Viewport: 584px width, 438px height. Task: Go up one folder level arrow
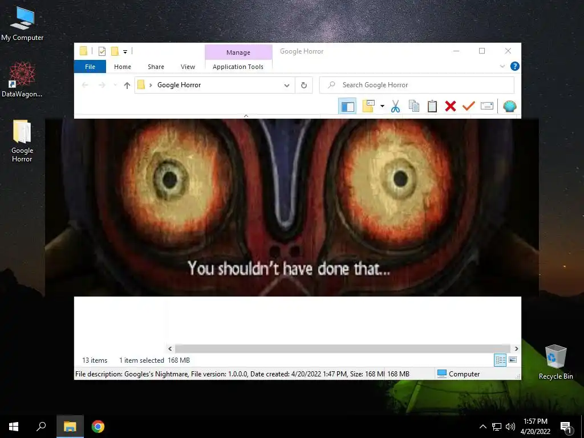pos(127,86)
